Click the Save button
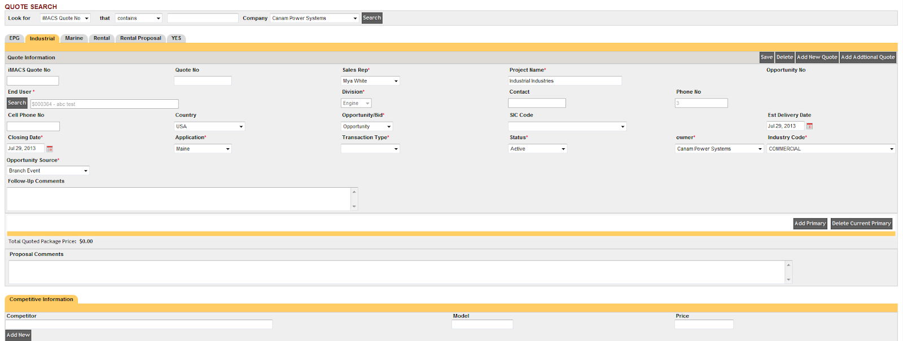Screen dimensions: 903x341 coord(766,57)
